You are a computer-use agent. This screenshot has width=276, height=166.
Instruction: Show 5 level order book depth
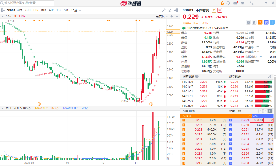[x=265, y=111]
